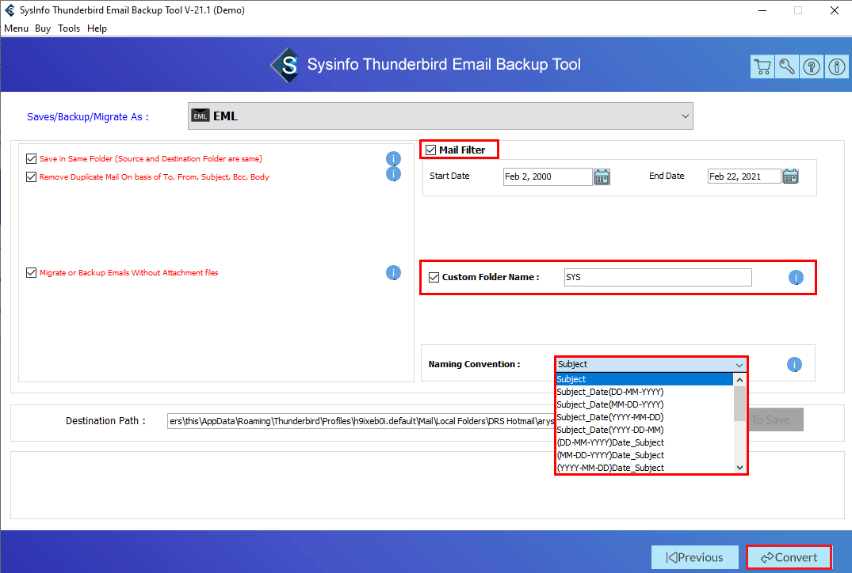Image resolution: width=852 pixels, height=573 pixels.
Task: Select Subject naming option in list
Action: click(x=644, y=379)
